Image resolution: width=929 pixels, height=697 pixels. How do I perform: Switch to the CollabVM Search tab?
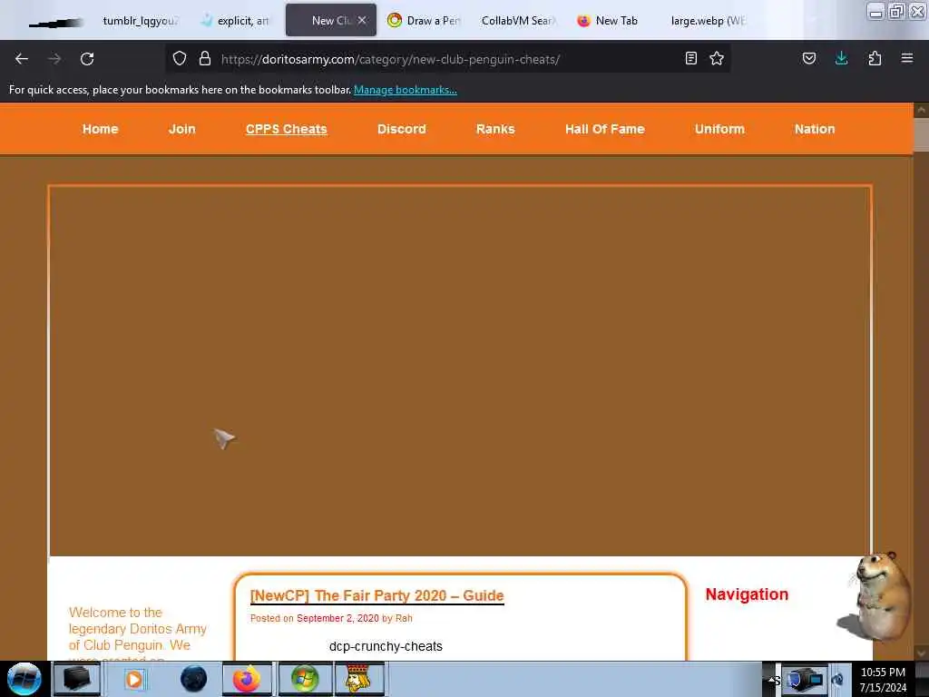tap(518, 21)
